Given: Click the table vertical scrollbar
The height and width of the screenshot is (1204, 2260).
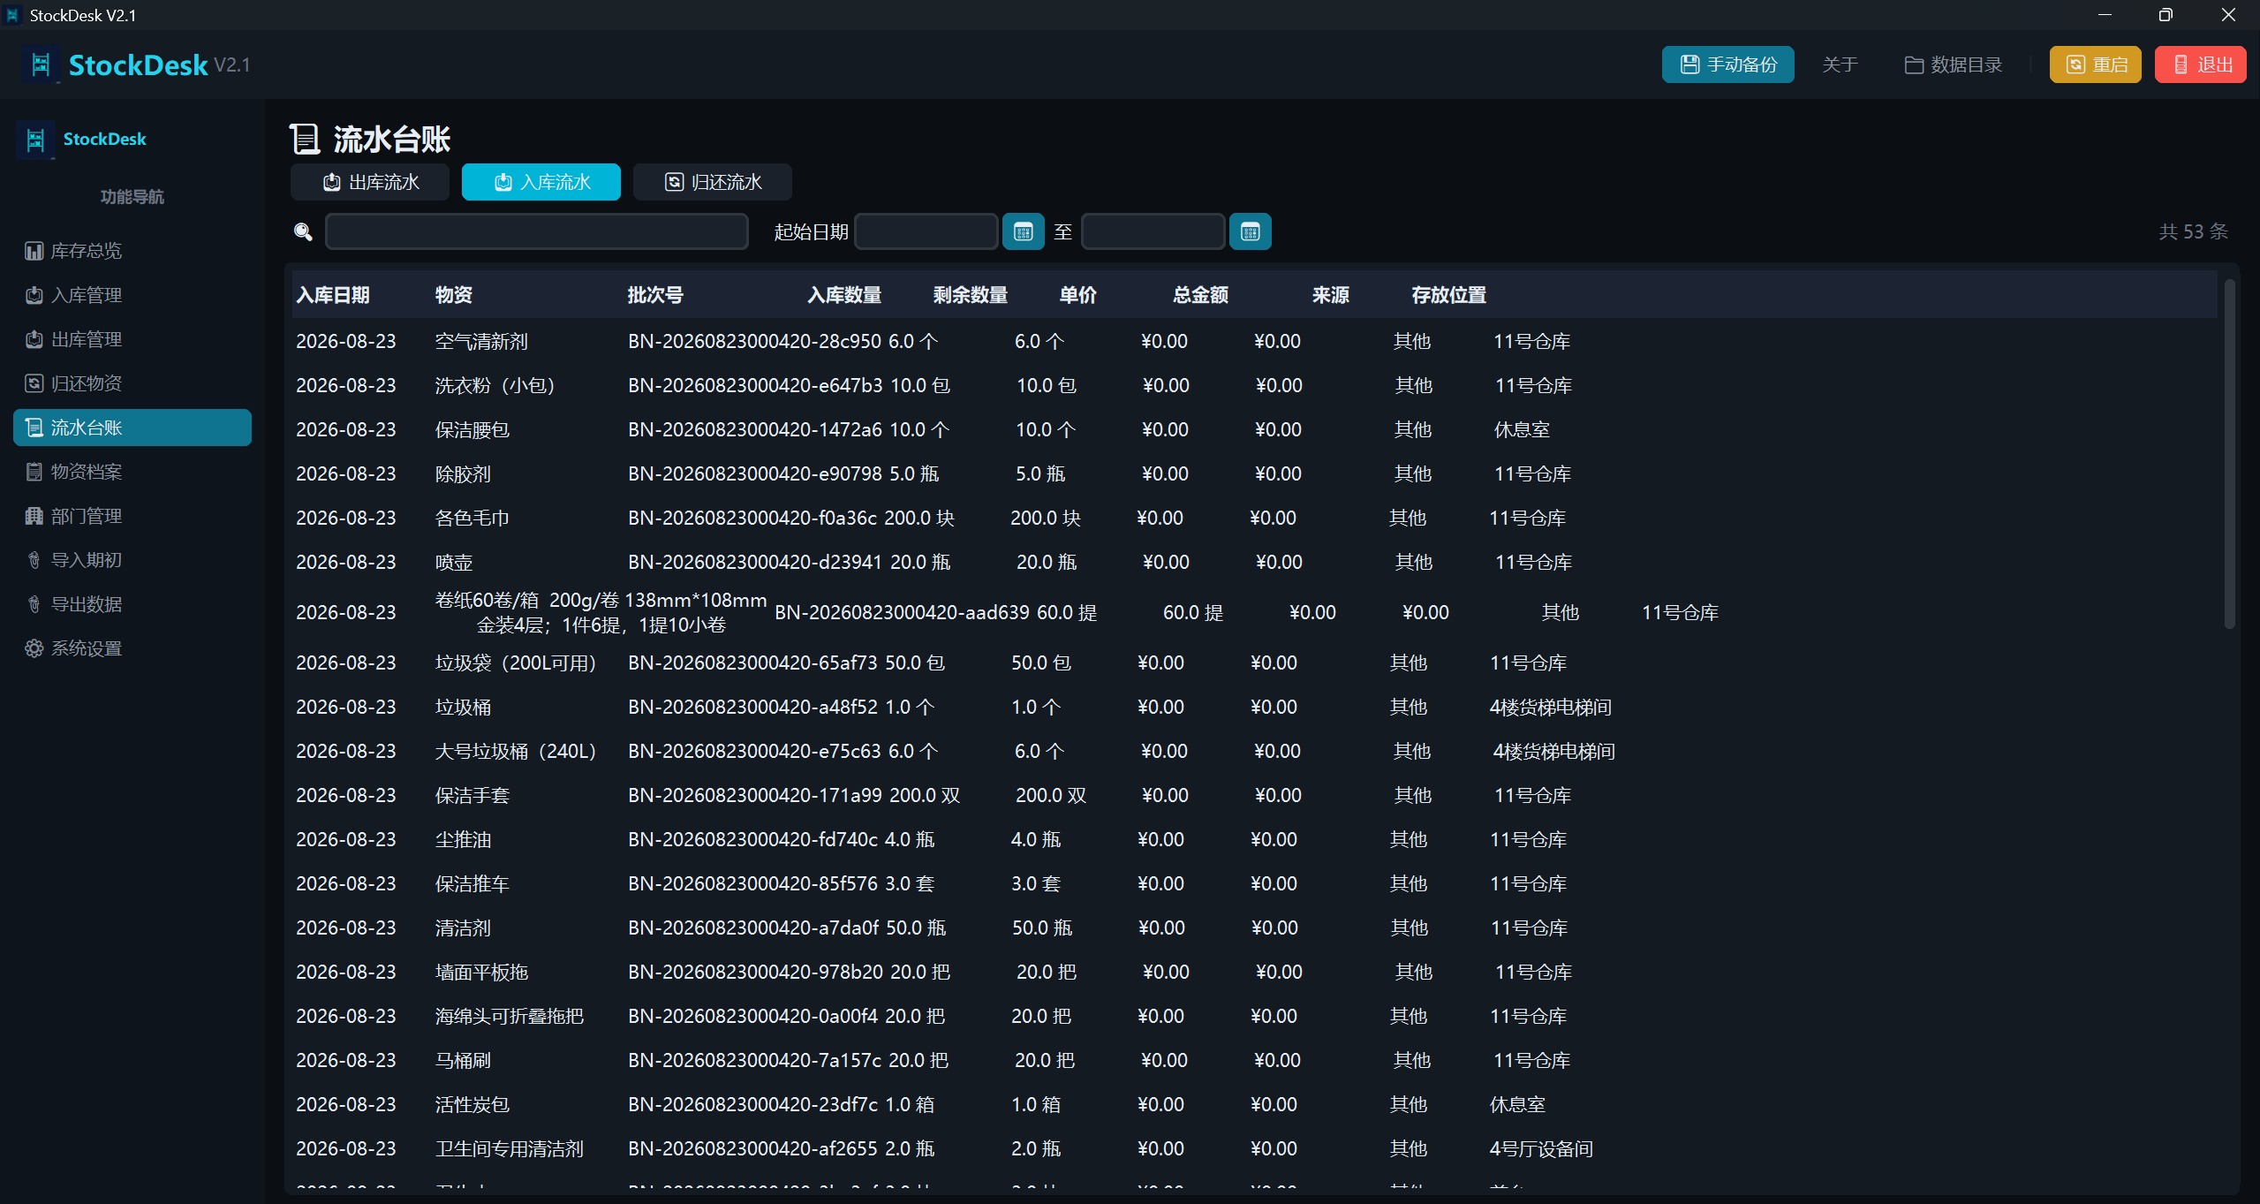Looking at the screenshot, I should [2229, 454].
